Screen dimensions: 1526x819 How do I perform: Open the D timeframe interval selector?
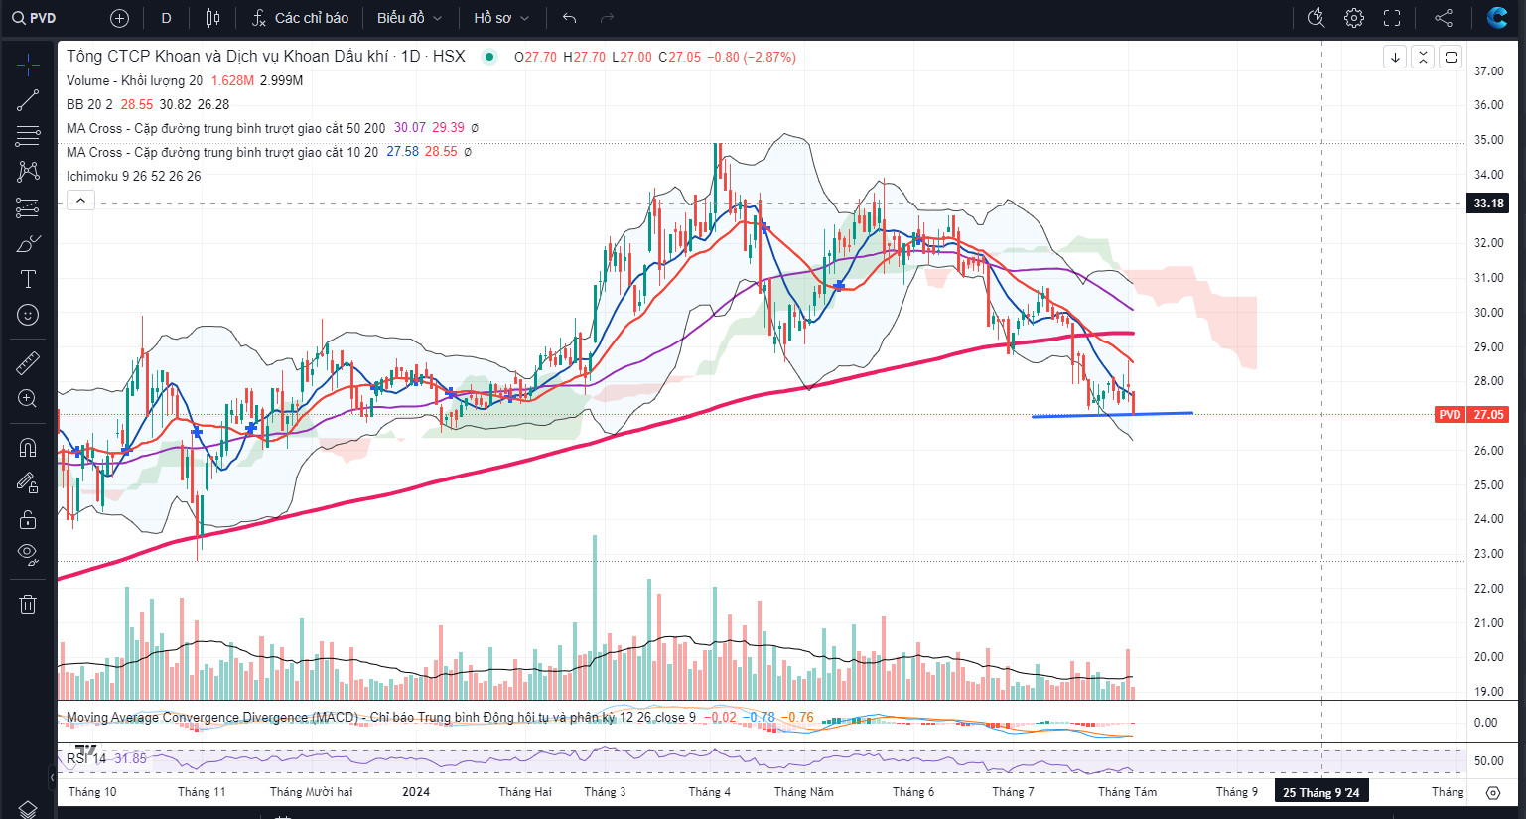point(166,18)
